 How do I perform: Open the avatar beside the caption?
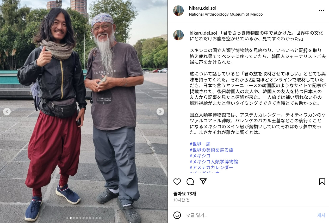(178, 35)
